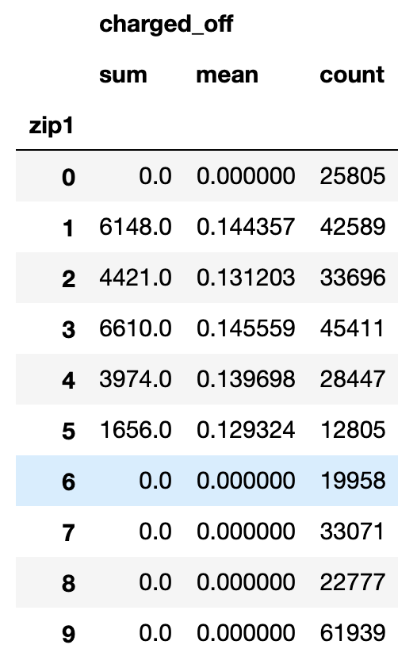417x660 pixels.
Task: Click the mean value 0.144357
Action: (x=245, y=228)
